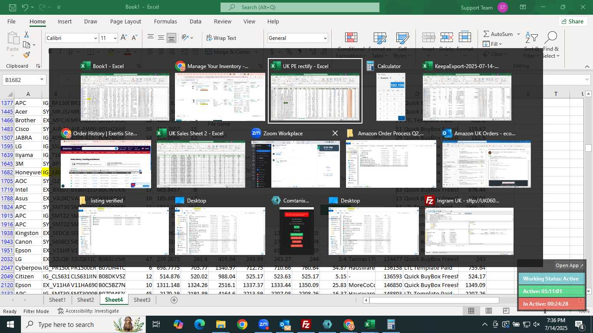This screenshot has width=593, height=333.
Task: Switch to KeepaExport Excel window thumbnail
Action: (x=467, y=97)
